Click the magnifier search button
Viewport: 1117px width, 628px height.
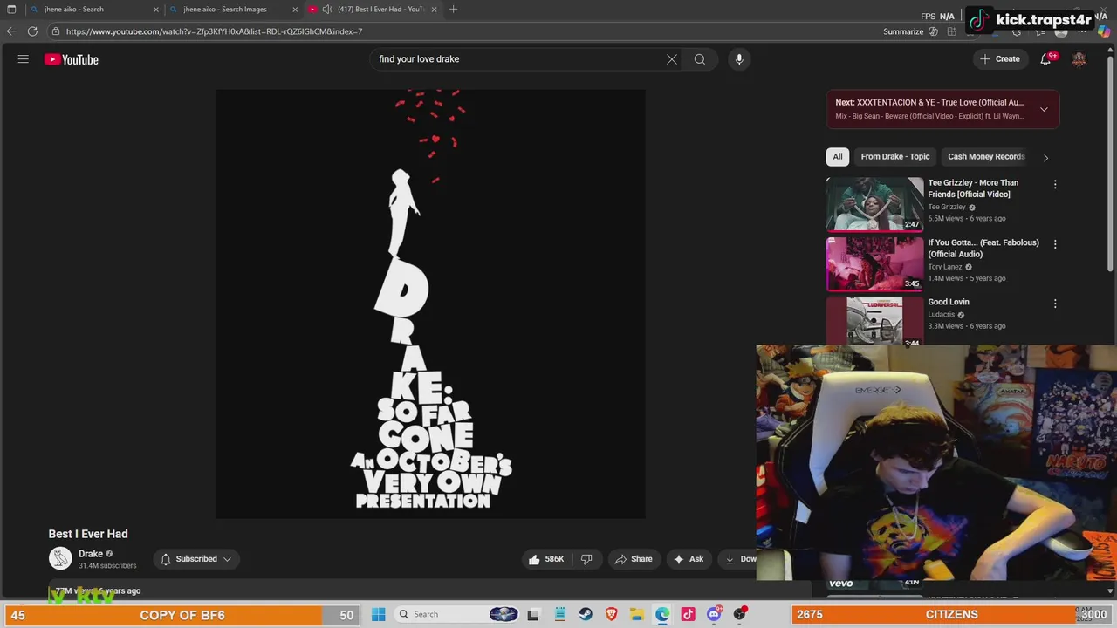tap(700, 59)
